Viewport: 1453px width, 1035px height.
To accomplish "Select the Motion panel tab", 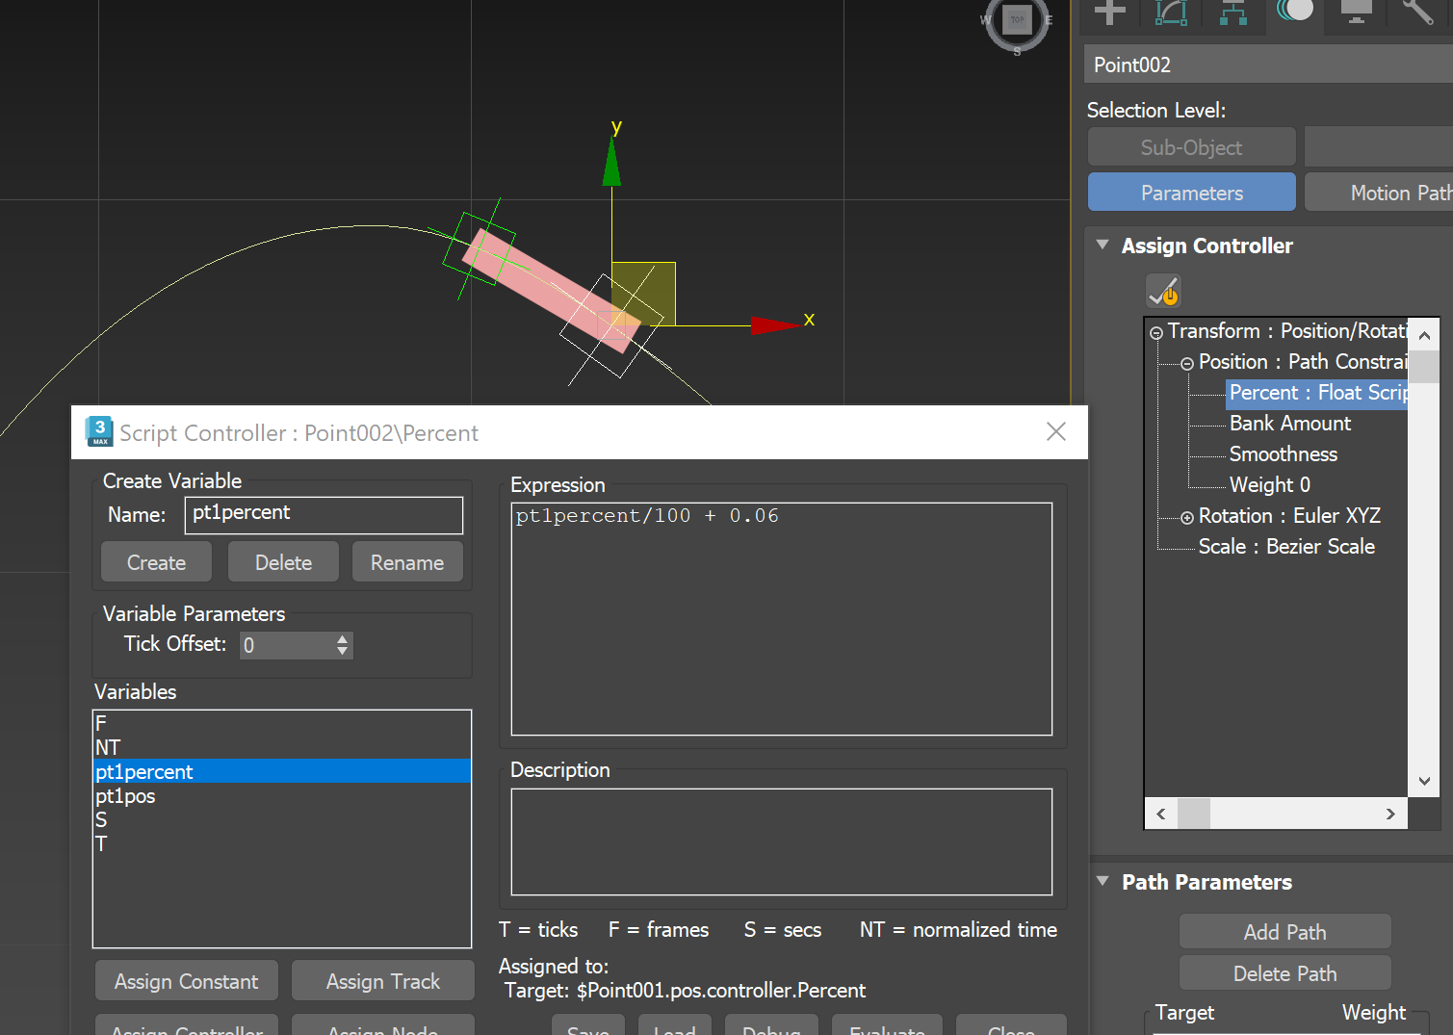I will point(1294,13).
